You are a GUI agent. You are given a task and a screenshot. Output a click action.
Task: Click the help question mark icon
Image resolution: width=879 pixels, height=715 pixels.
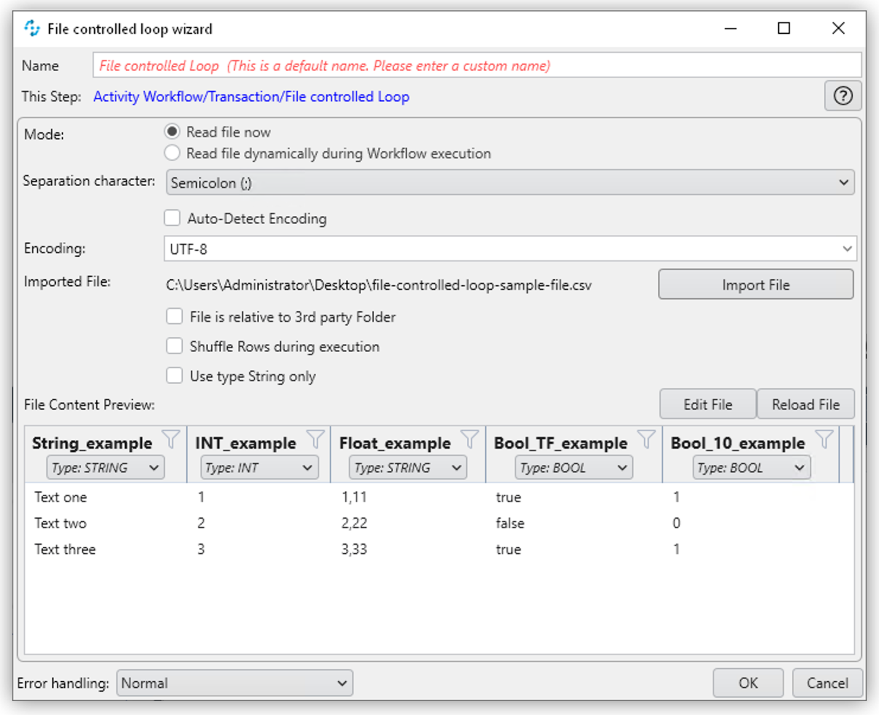[x=843, y=96]
